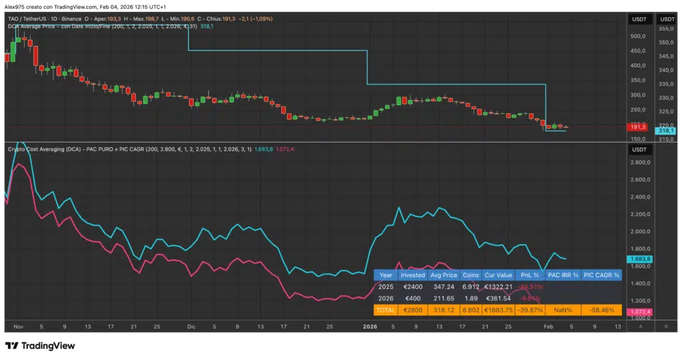Screen dimensions: 682x359
Task: Click the TradingView logo icon
Action: (x=11, y=346)
